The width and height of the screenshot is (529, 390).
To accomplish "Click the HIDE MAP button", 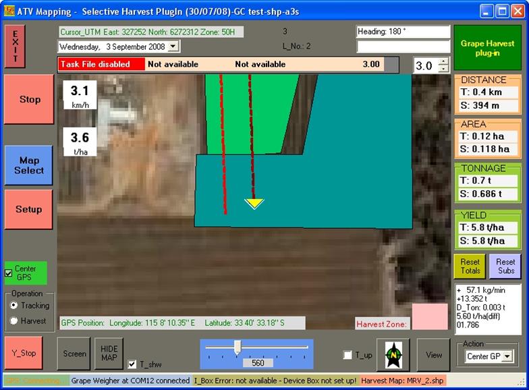I will pos(109,354).
